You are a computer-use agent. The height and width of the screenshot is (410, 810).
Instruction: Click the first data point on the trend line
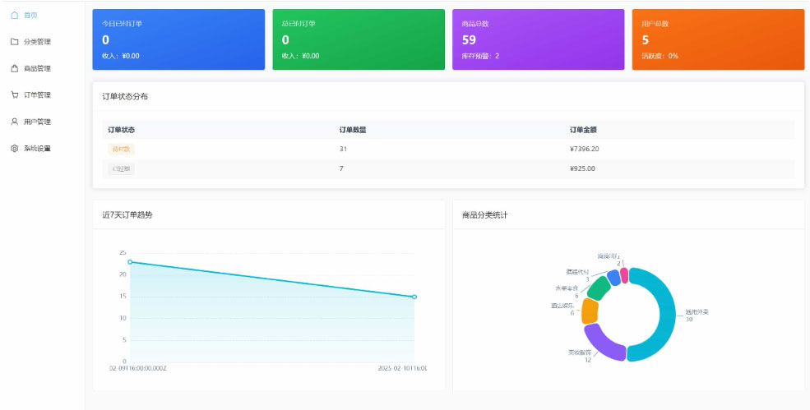(x=130, y=262)
